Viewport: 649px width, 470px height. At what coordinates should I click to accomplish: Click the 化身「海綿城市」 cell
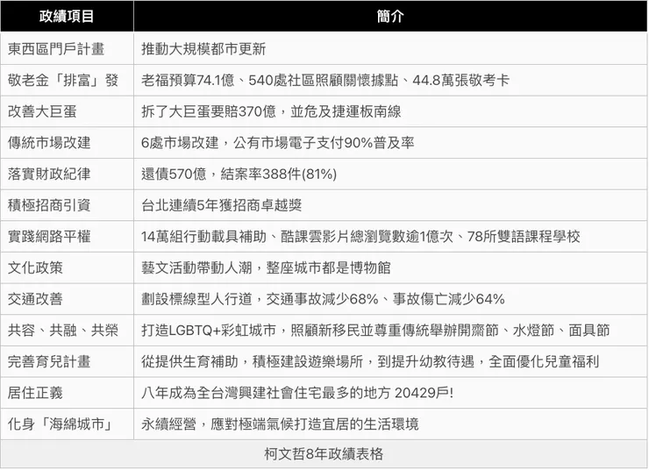pyautogui.click(x=67, y=424)
